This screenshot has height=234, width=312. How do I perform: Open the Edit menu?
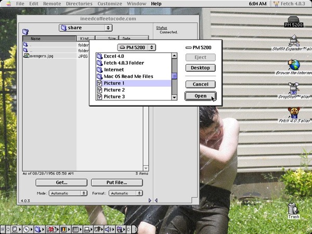tap(34, 4)
